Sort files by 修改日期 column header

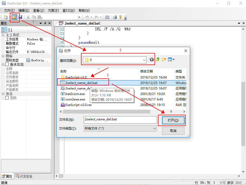156,71
